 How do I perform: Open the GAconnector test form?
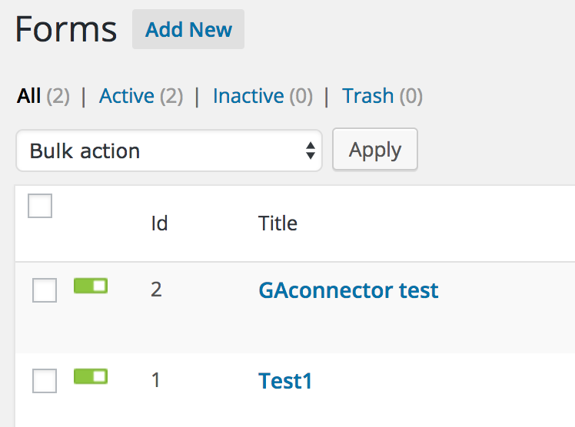pyautogui.click(x=348, y=290)
